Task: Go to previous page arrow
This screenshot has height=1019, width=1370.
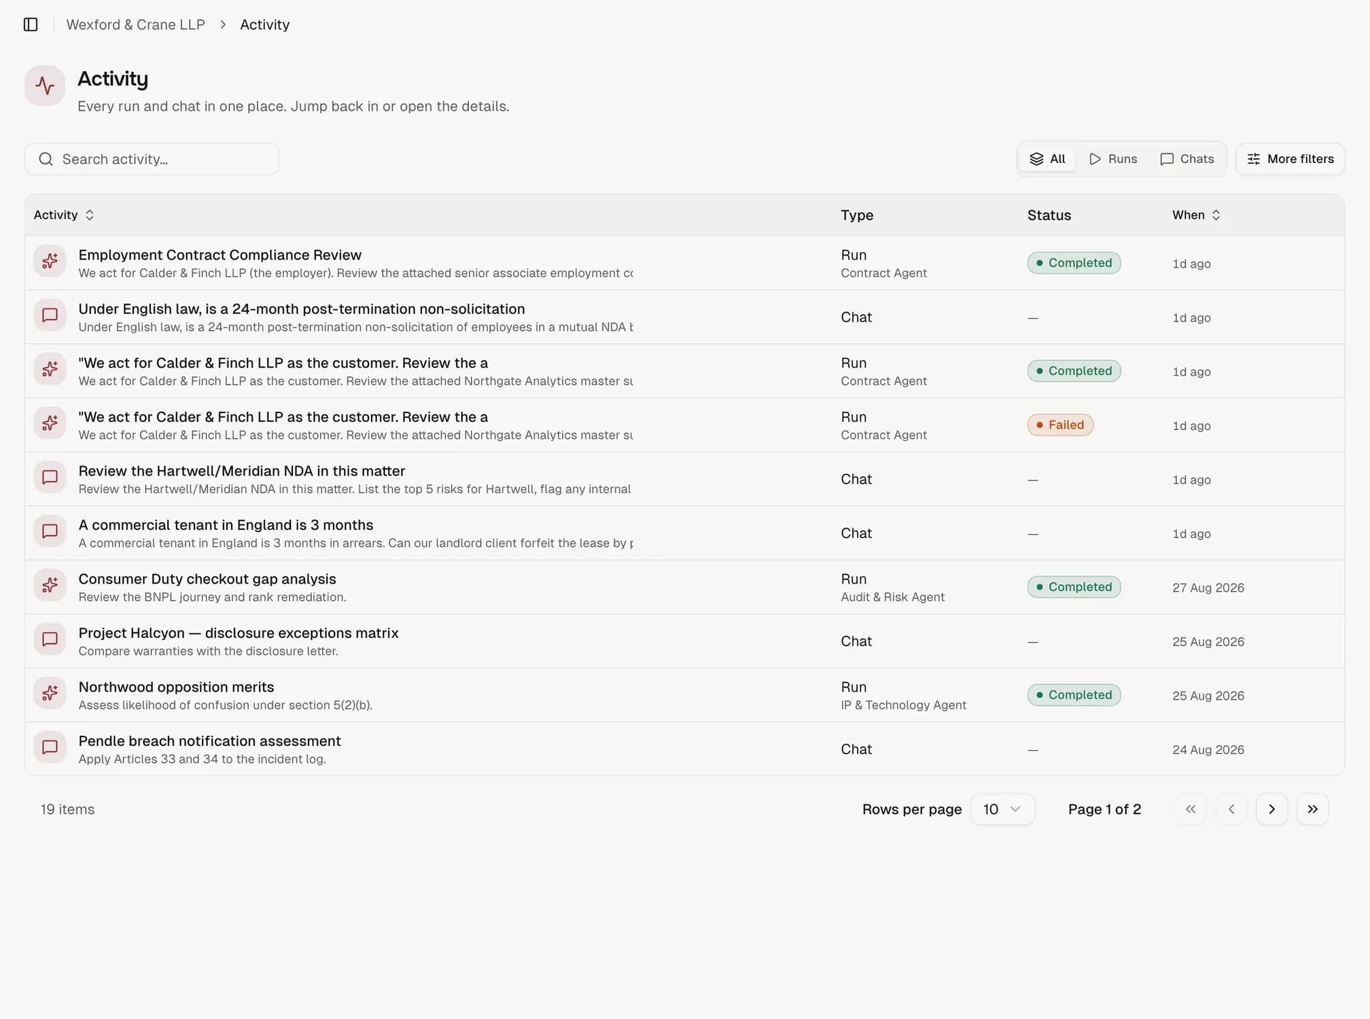Action: 1231,809
